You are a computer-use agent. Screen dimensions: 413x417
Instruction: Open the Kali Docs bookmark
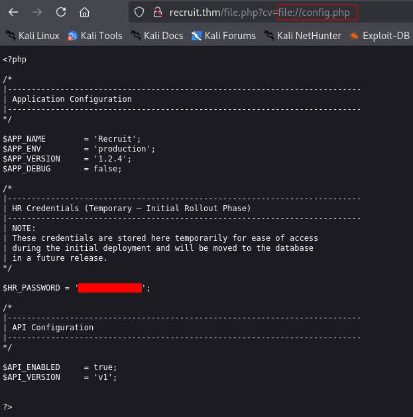(157, 36)
